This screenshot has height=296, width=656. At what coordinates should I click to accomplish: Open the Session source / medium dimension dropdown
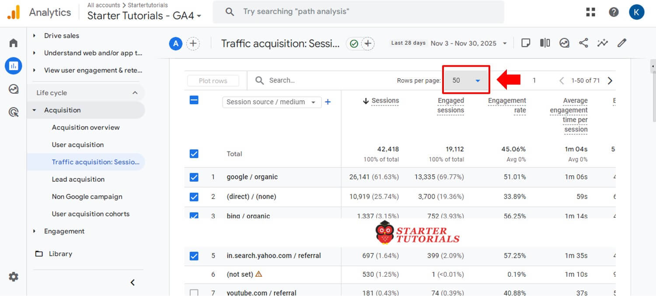(x=271, y=102)
